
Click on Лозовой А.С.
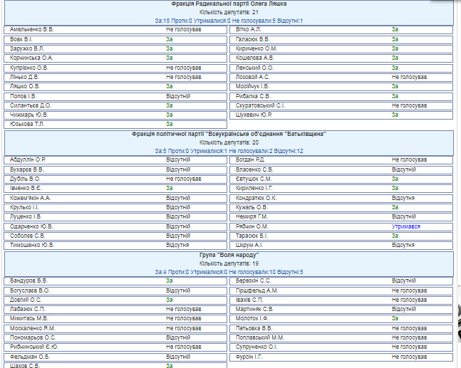coord(252,78)
